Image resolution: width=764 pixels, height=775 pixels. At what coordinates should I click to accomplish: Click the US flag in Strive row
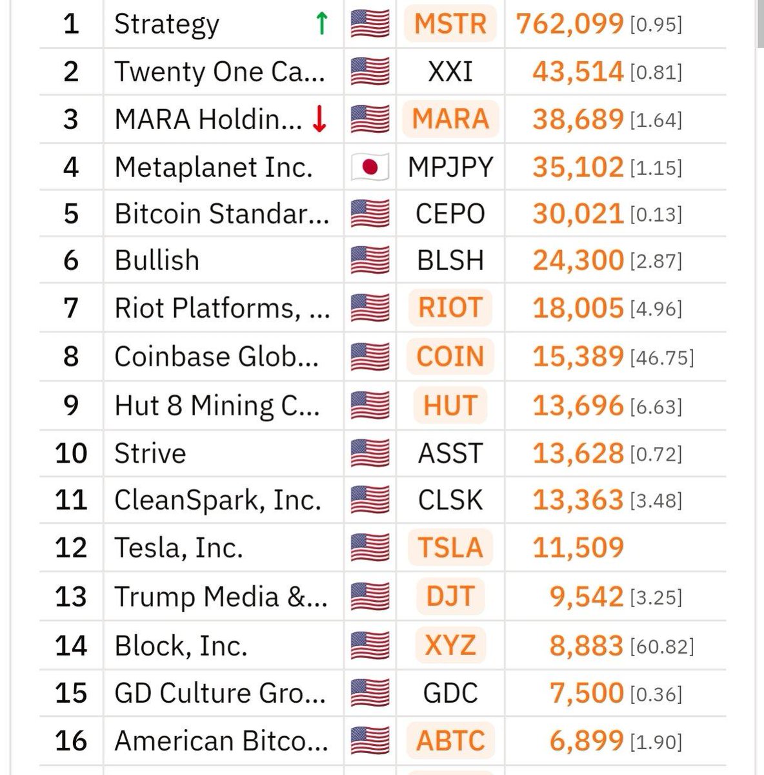click(x=370, y=453)
